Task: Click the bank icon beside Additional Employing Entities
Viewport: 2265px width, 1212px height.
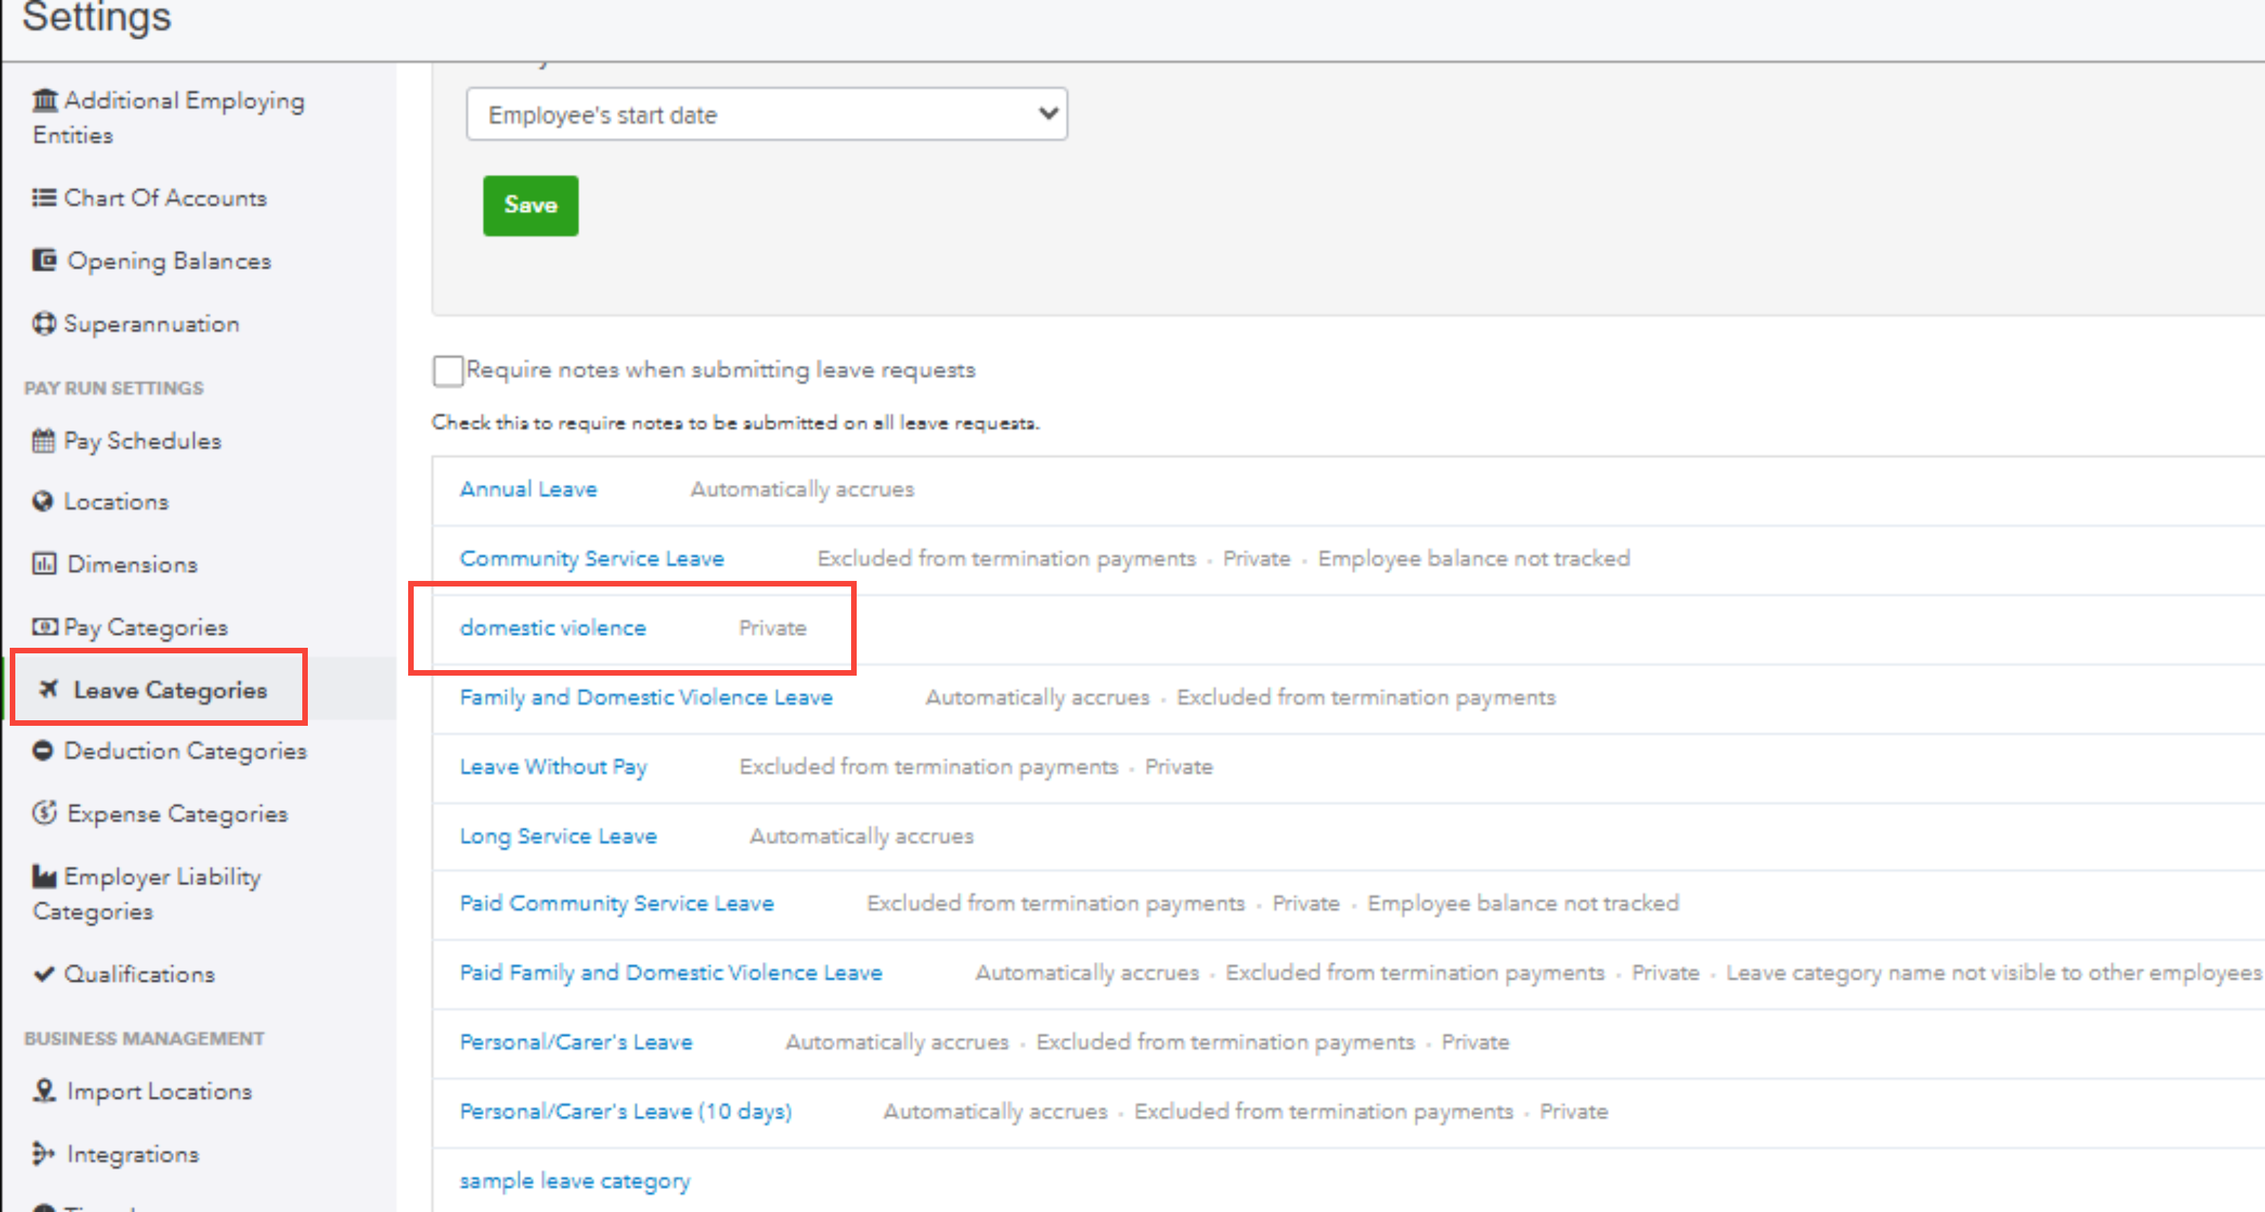Action: [44, 100]
